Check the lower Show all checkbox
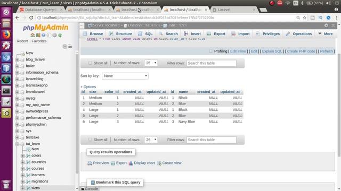The image size is (341, 191). coord(90,140)
